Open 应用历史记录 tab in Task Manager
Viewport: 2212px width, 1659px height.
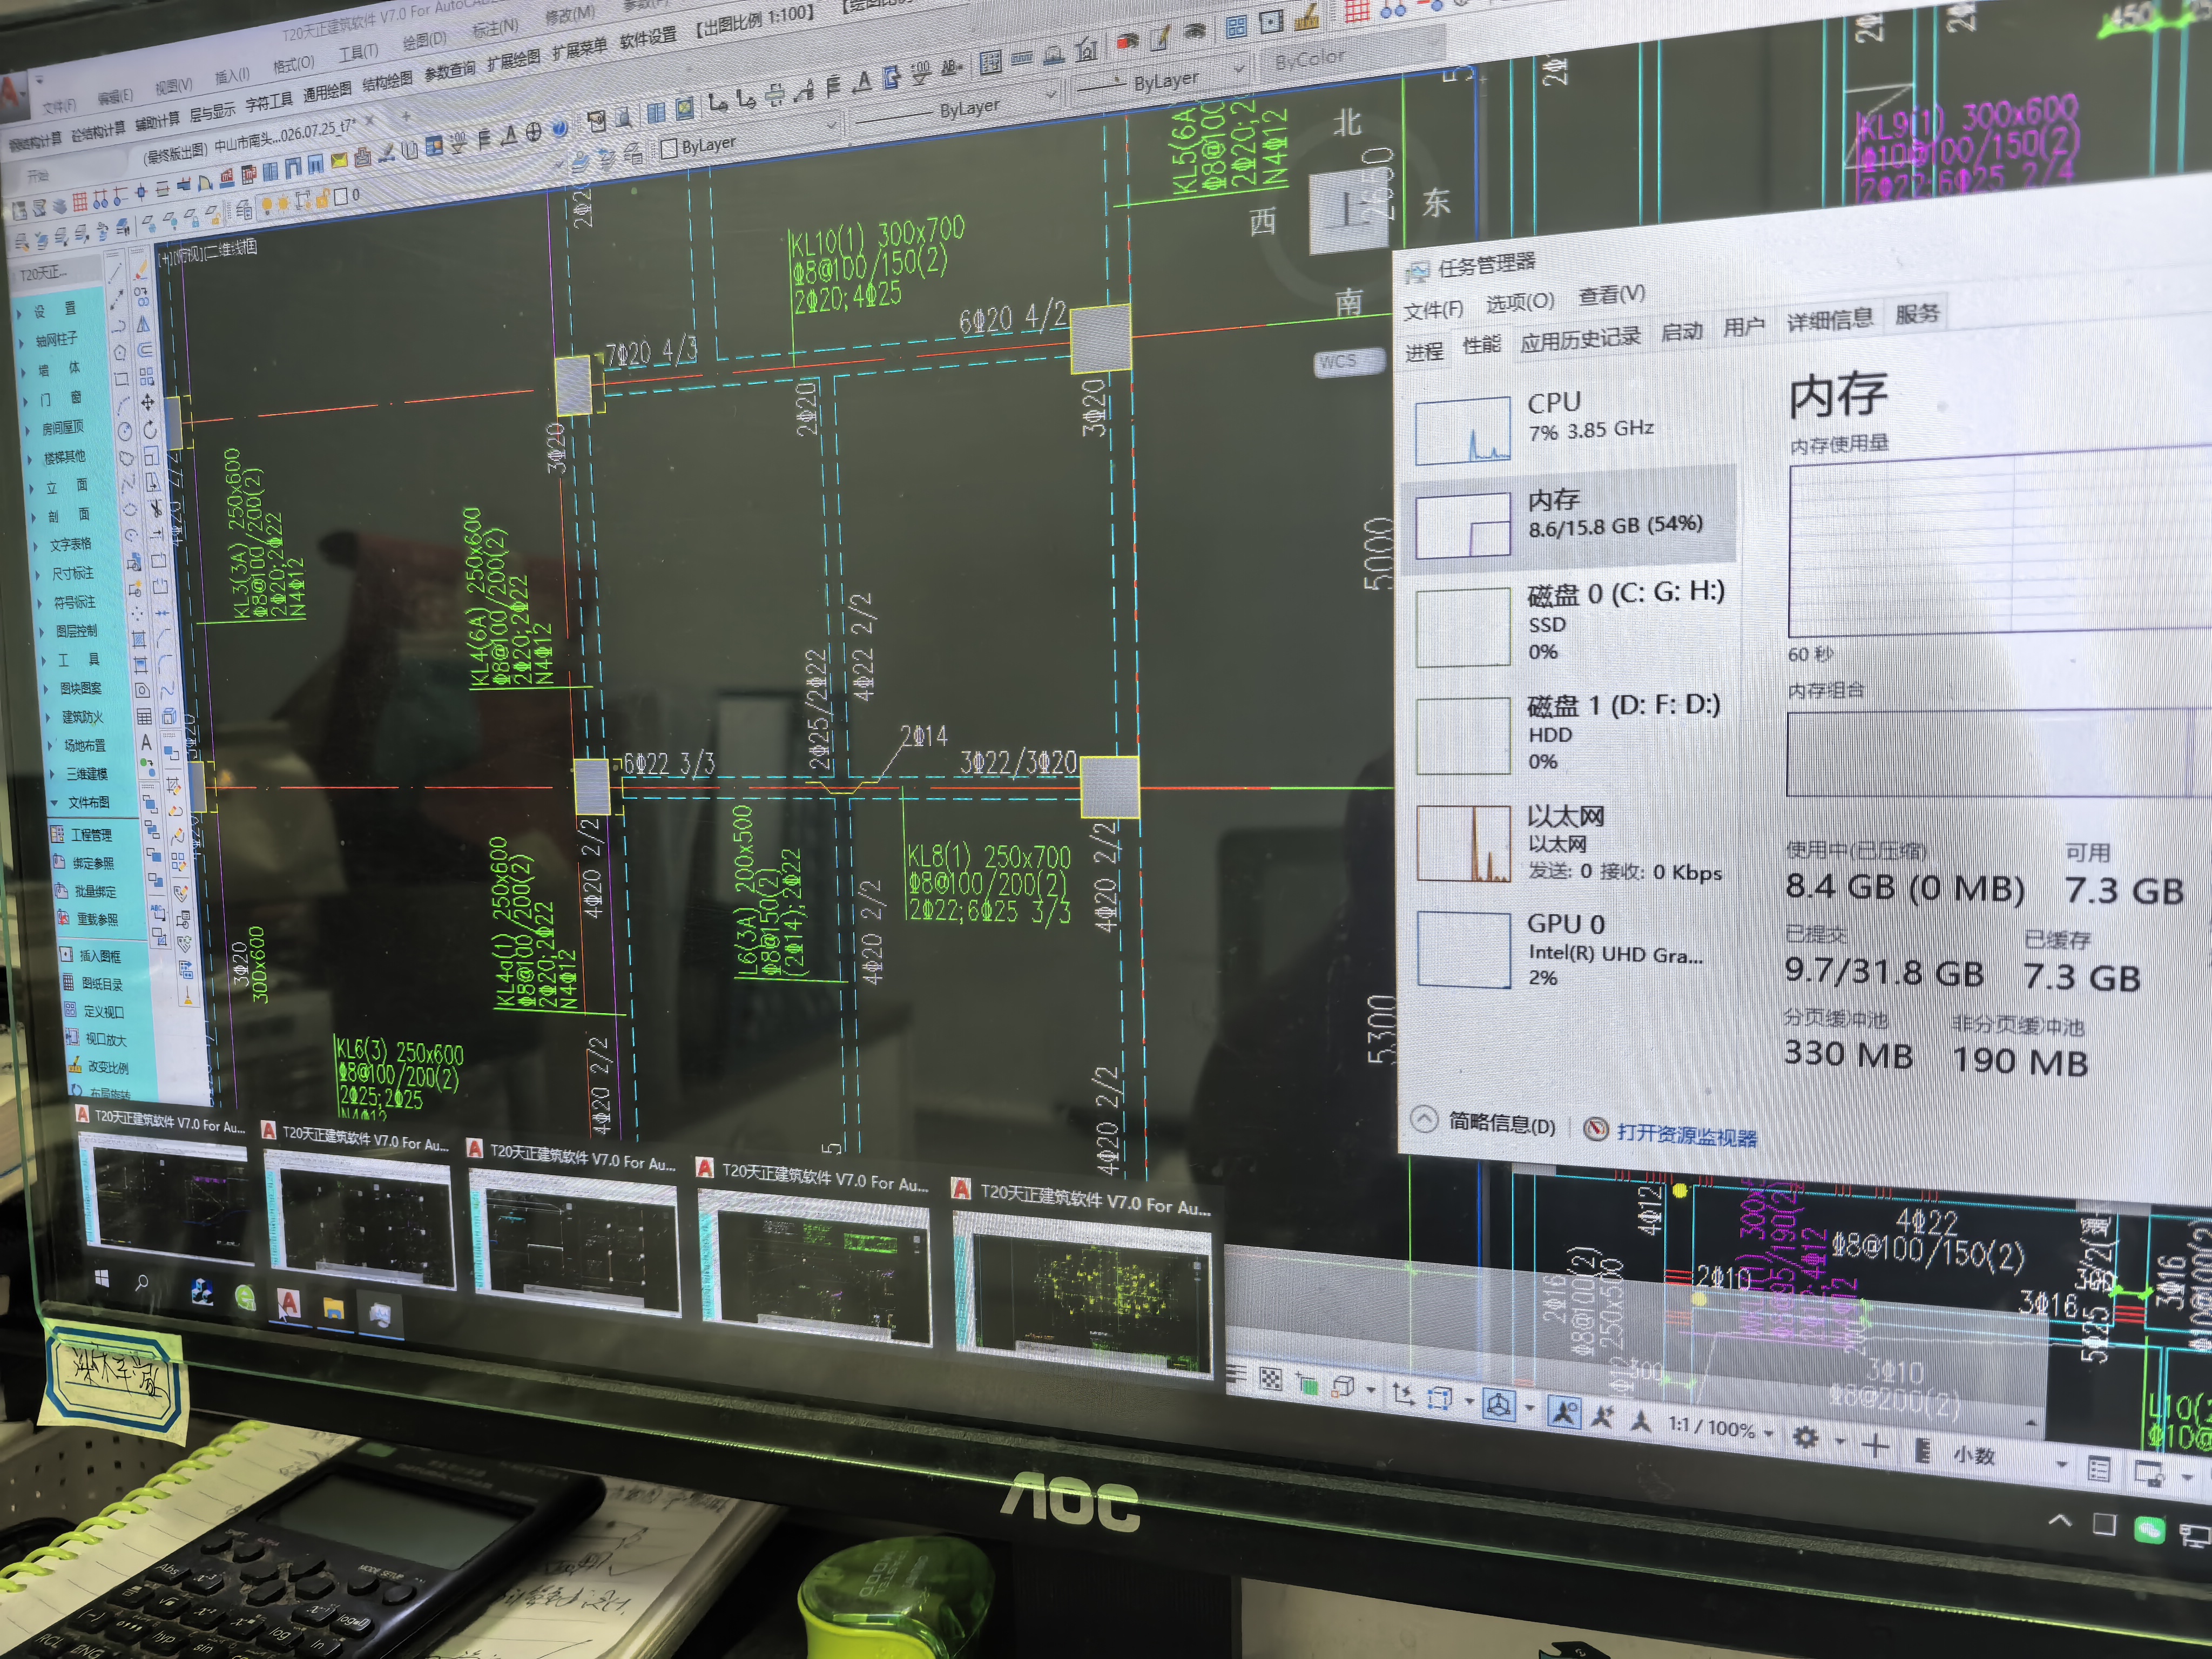click(x=1580, y=339)
